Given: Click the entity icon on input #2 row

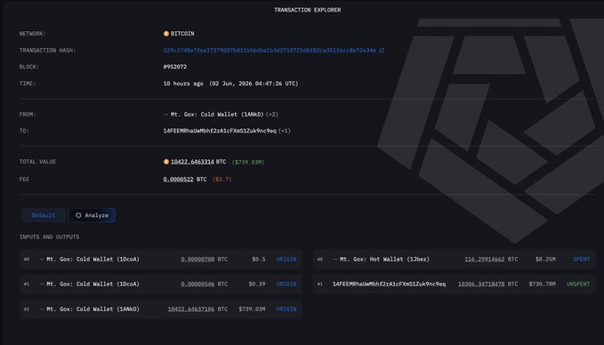Looking at the screenshot, I should [x=42, y=309].
